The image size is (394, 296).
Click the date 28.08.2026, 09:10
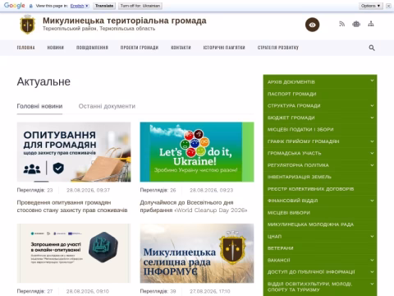(88, 291)
